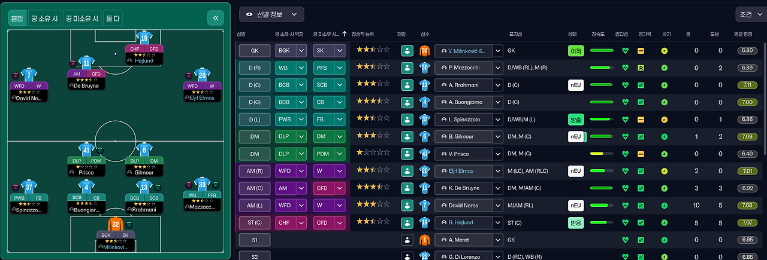
Task: Toggle match sharpness checkmark for Rrahmani row
Action: tap(641, 85)
